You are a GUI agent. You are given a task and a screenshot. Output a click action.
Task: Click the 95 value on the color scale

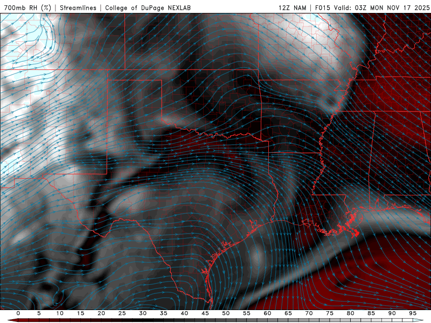pos(413,313)
